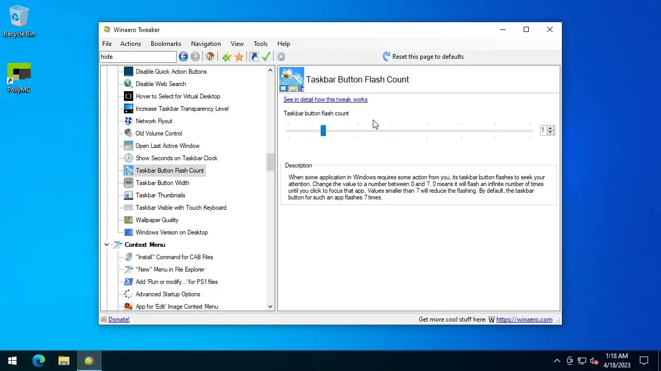The height and width of the screenshot is (371, 661).
Task: Go back using the blue back arrow
Action: 183,57
